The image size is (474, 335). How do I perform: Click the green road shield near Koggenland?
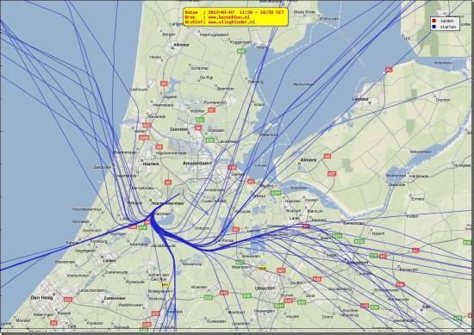tap(241, 52)
